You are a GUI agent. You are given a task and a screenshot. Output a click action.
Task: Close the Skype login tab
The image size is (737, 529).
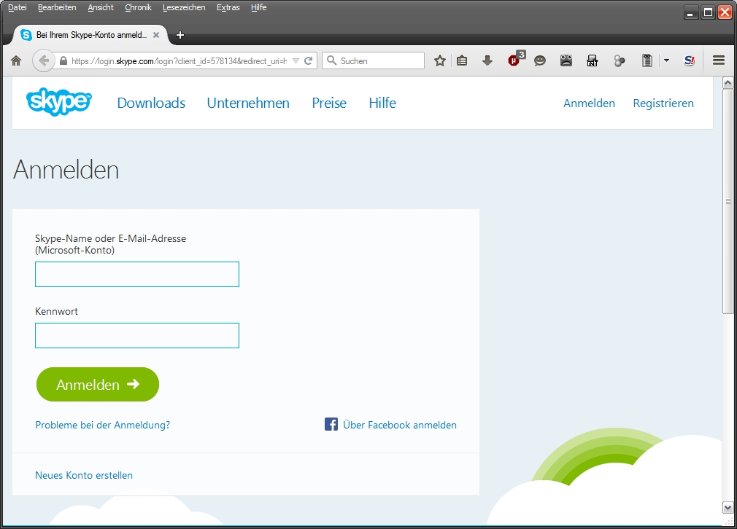pyautogui.click(x=156, y=35)
